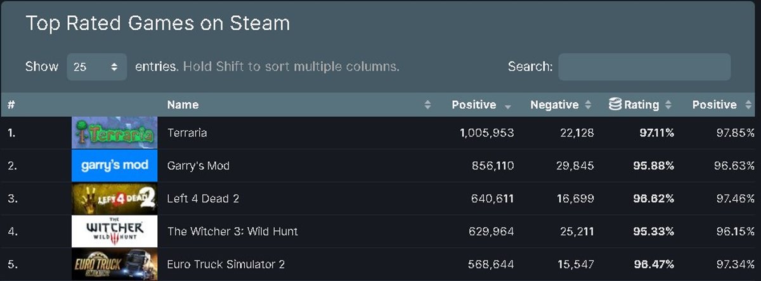Click sort arrows icon next to Negative
Image resolution: width=761 pixels, height=281 pixels.
coord(588,105)
